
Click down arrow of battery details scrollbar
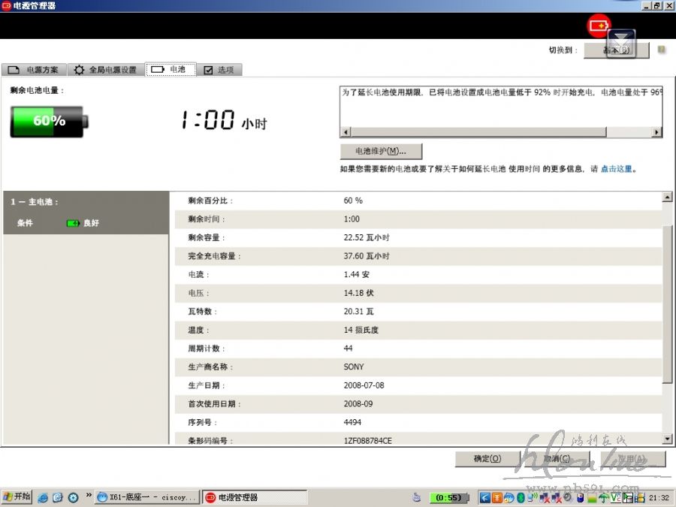coord(667,439)
